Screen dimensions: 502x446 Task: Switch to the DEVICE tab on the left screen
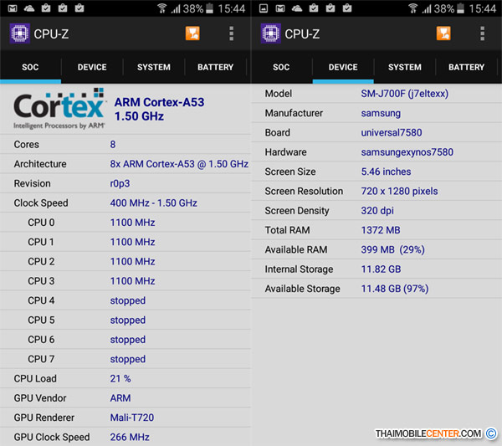[x=92, y=67]
